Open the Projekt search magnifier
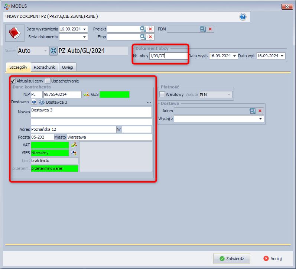Image resolution: width=296 pixels, height=269 pixels. (x=143, y=29)
